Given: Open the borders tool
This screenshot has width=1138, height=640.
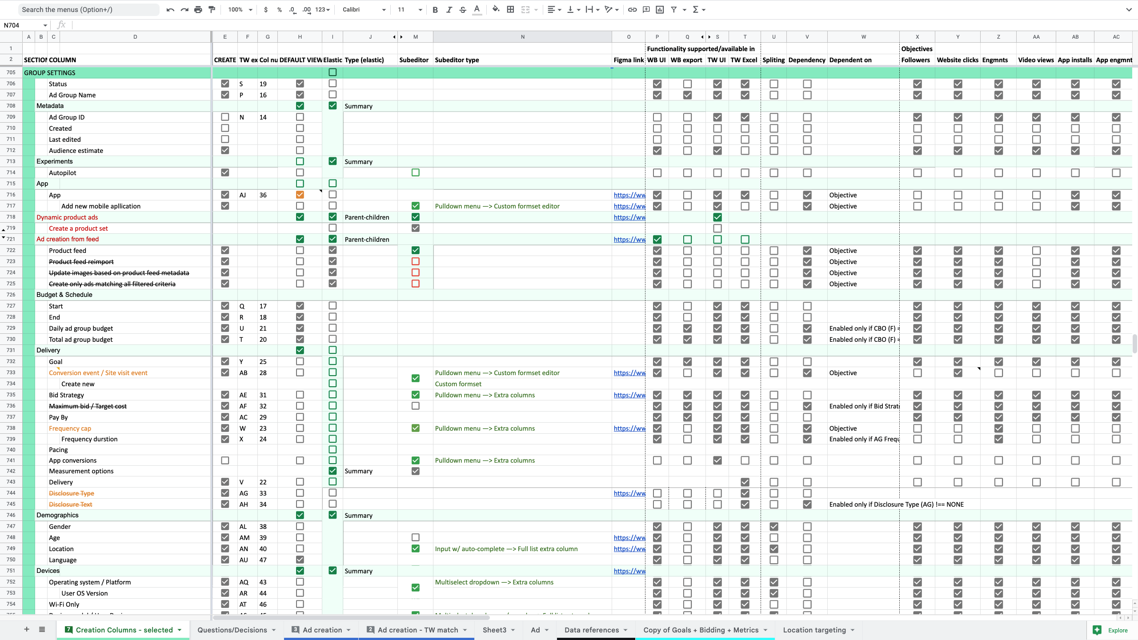Looking at the screenshot, I should (510, 9).
